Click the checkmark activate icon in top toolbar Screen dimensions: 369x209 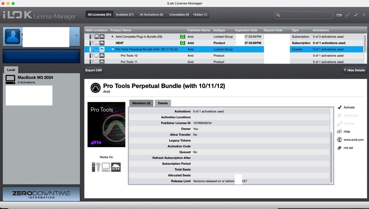click(356, 15)
